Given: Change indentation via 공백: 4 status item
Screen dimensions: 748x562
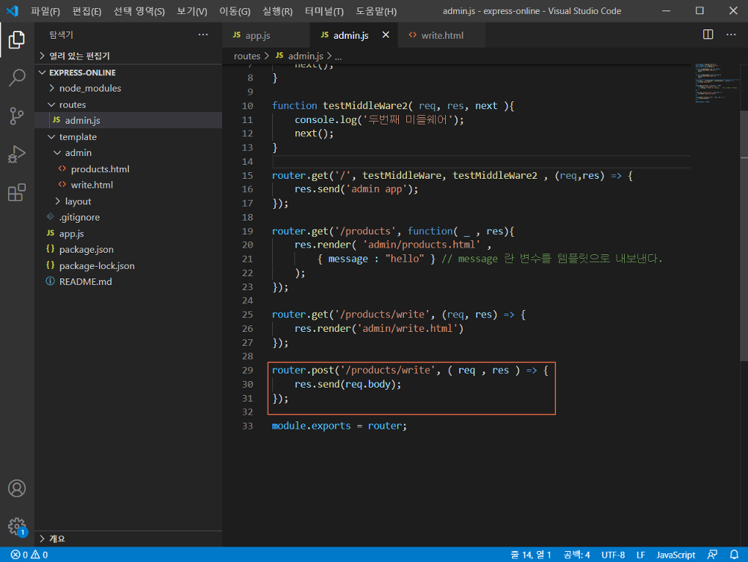Looking at the screenshot, I should coord(576,555).
